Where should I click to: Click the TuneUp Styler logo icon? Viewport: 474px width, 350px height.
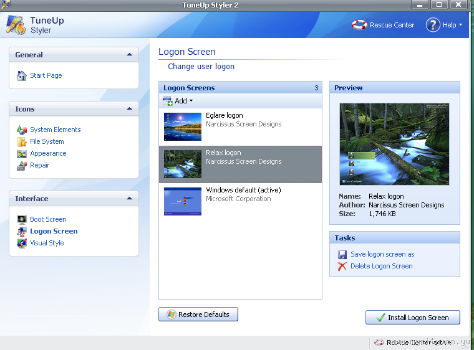coord(16,25)
